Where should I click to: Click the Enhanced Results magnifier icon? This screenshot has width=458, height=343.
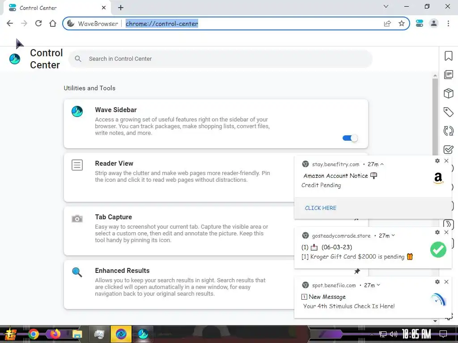(x=77, y=272)
